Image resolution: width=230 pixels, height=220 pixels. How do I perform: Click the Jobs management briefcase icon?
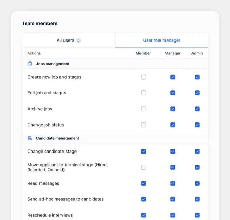click(30, 64)
